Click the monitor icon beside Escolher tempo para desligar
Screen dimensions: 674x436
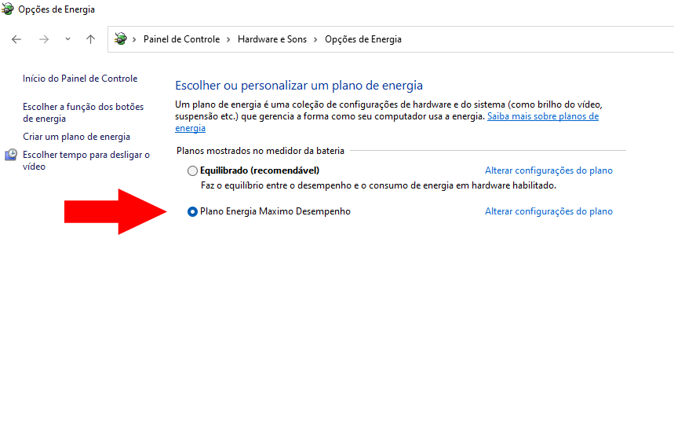click(x=11, y=156)
